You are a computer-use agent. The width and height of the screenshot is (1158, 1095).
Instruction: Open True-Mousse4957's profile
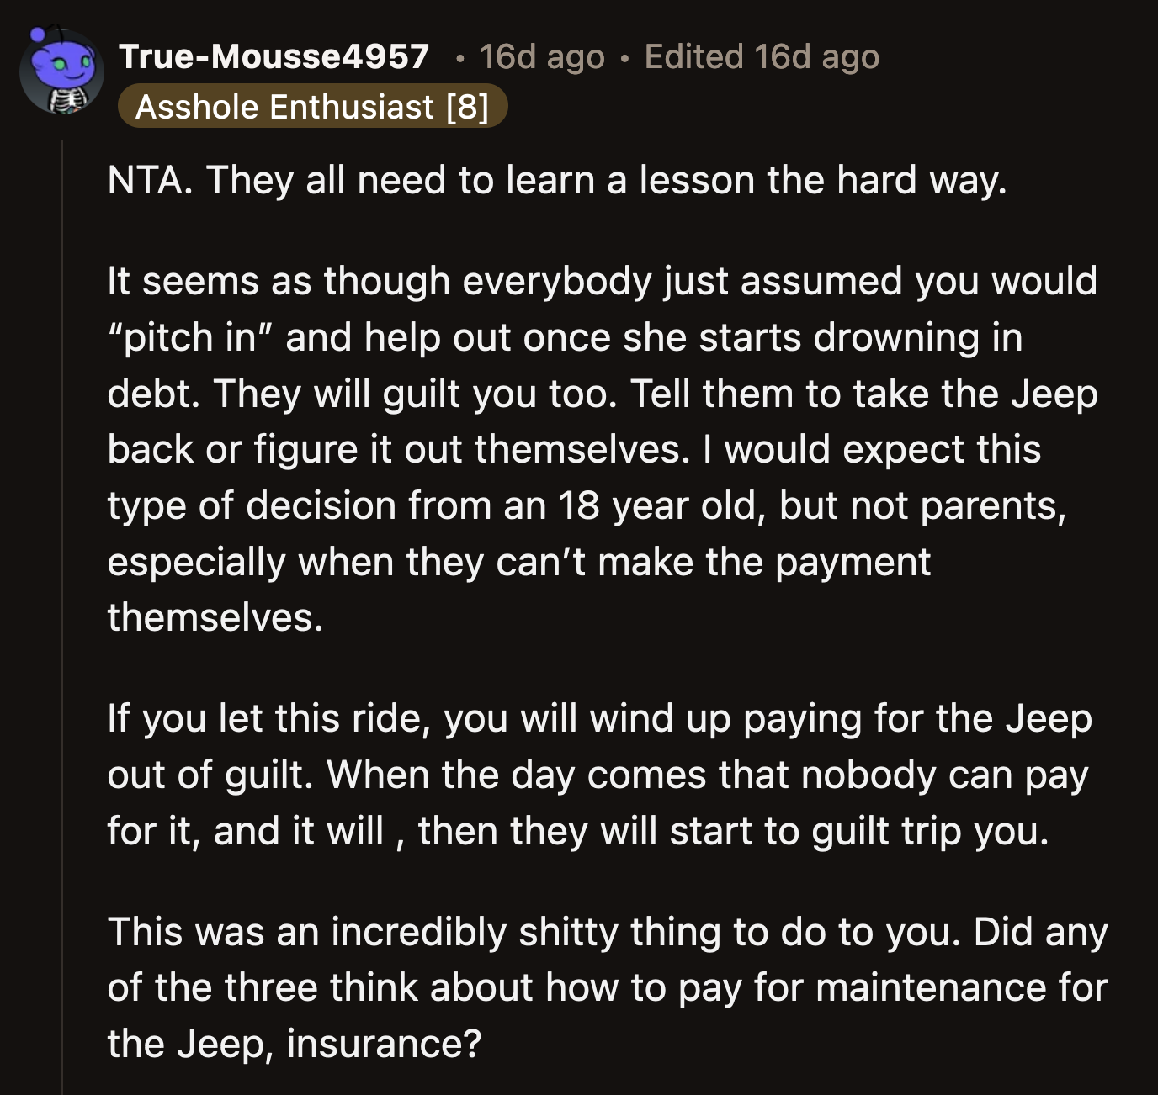pyautogui.click(x=276, y=56)
